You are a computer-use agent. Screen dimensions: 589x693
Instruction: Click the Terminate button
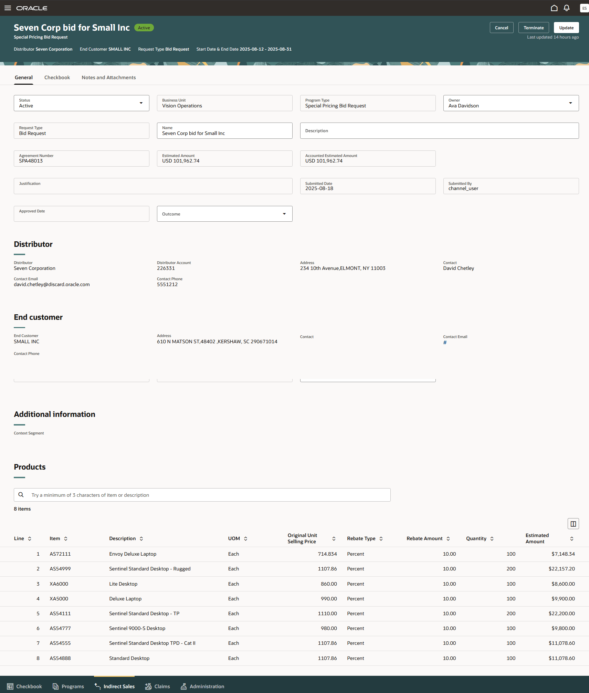pyautogui.click(x=533, y=28)
